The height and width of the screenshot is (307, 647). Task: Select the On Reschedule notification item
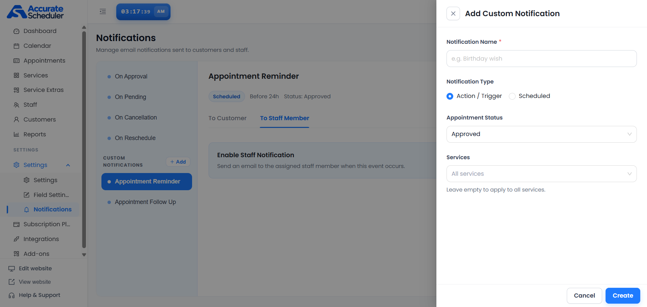pyautogui.click(x=147, y=138)
